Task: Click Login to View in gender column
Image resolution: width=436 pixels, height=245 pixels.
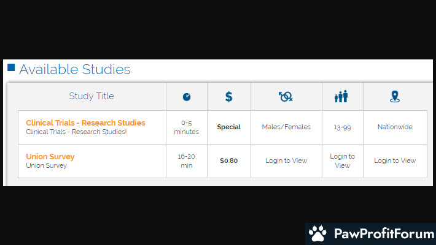Action: pyautogui.click(x=286, y=161)
